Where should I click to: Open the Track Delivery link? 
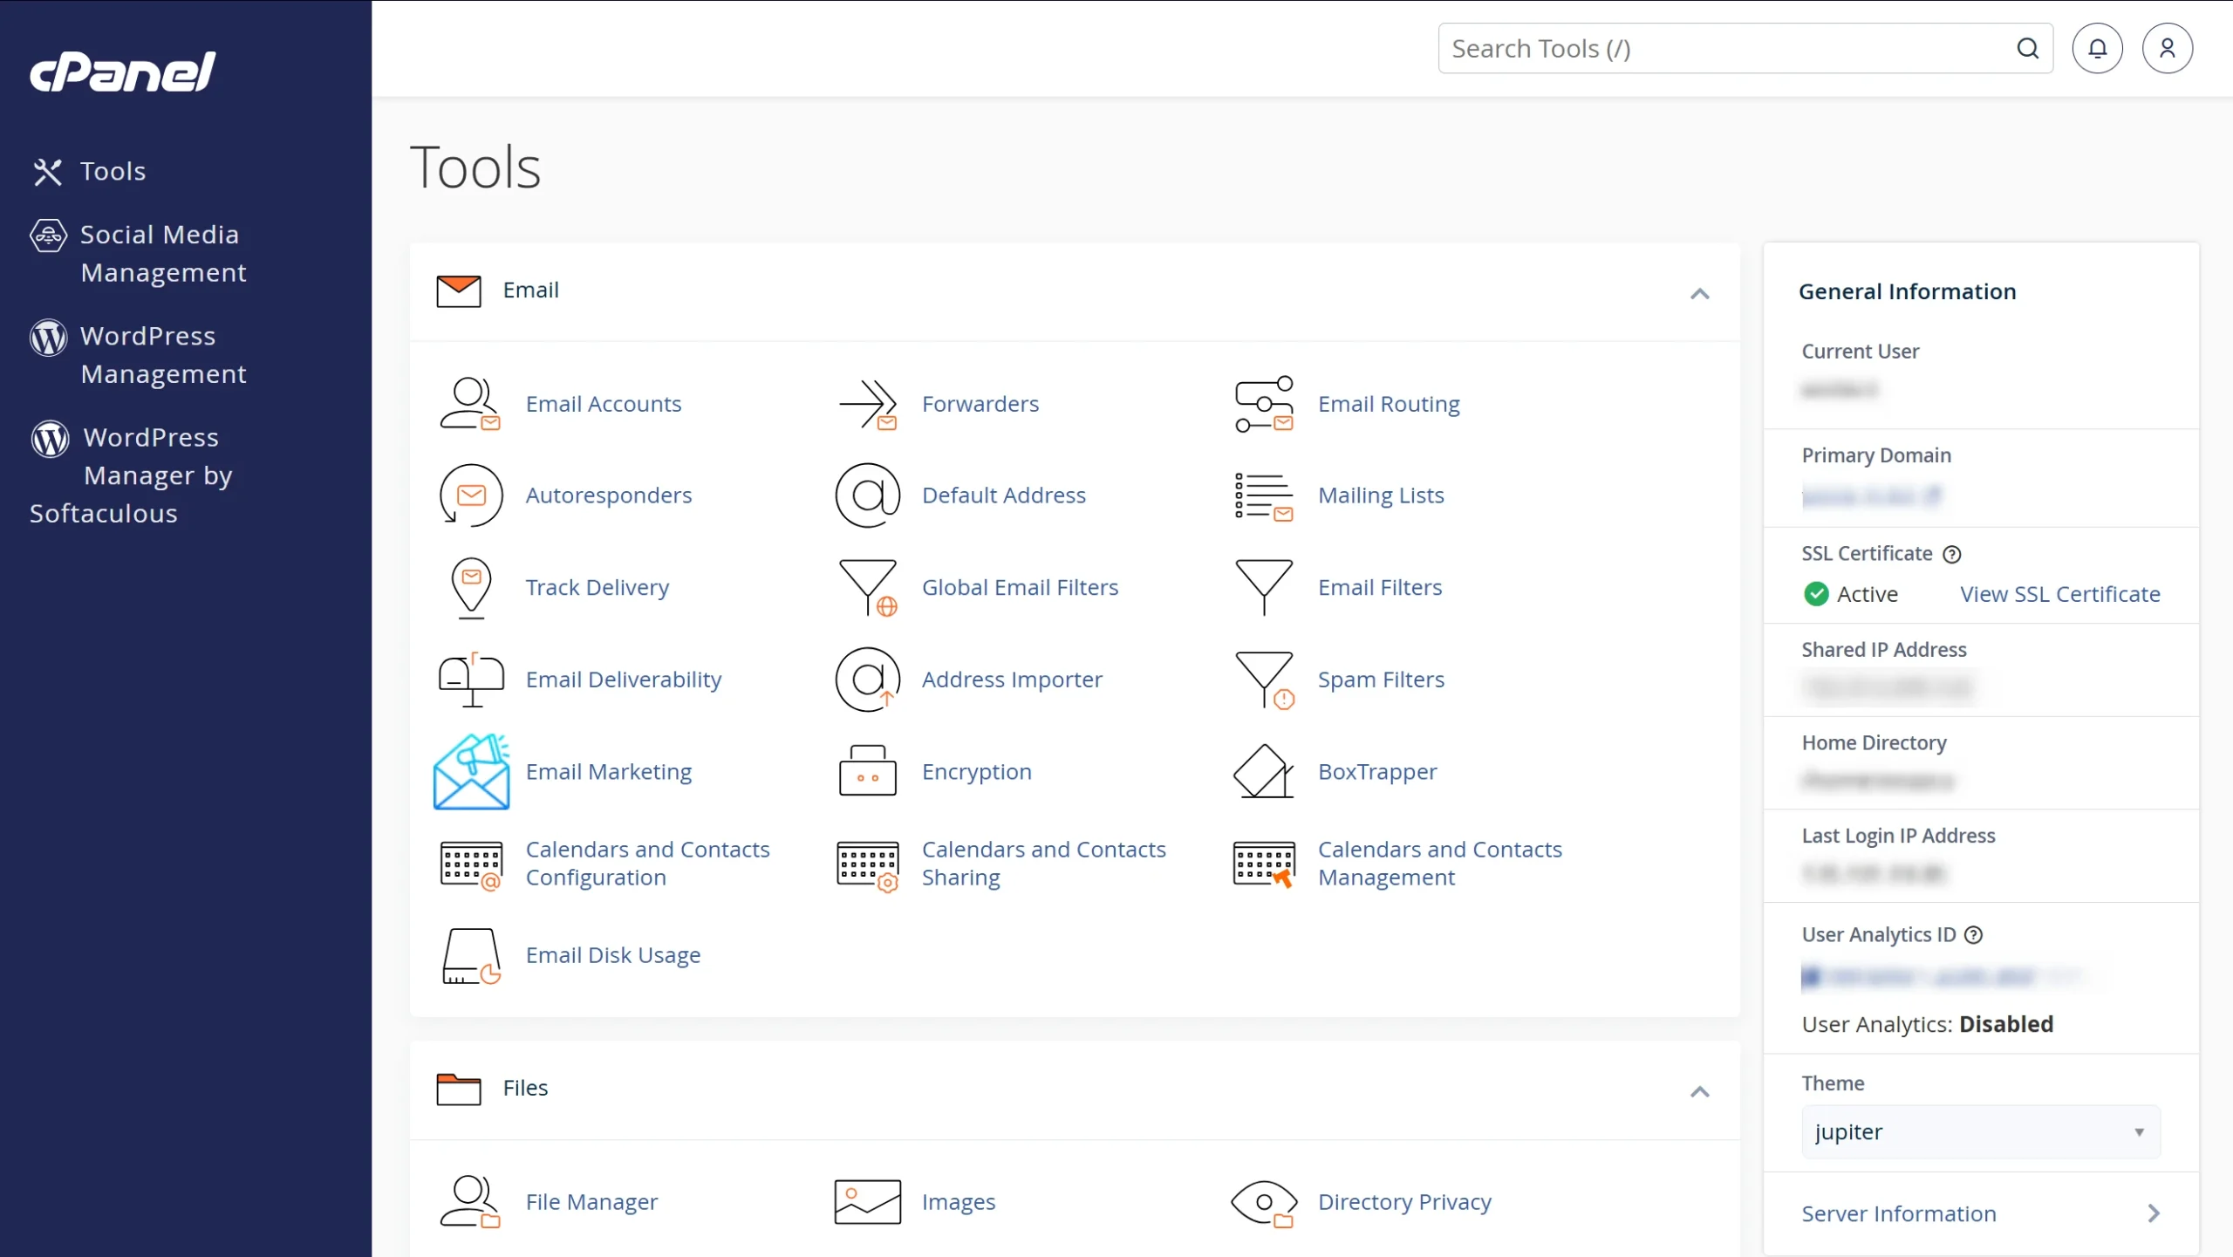(x=598, y=588)
